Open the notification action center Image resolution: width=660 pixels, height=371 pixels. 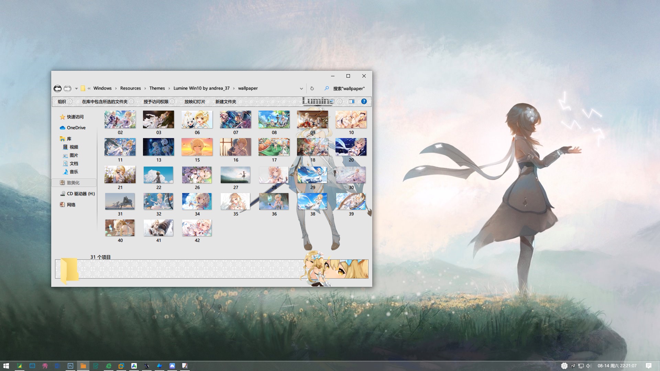(649, 366)
